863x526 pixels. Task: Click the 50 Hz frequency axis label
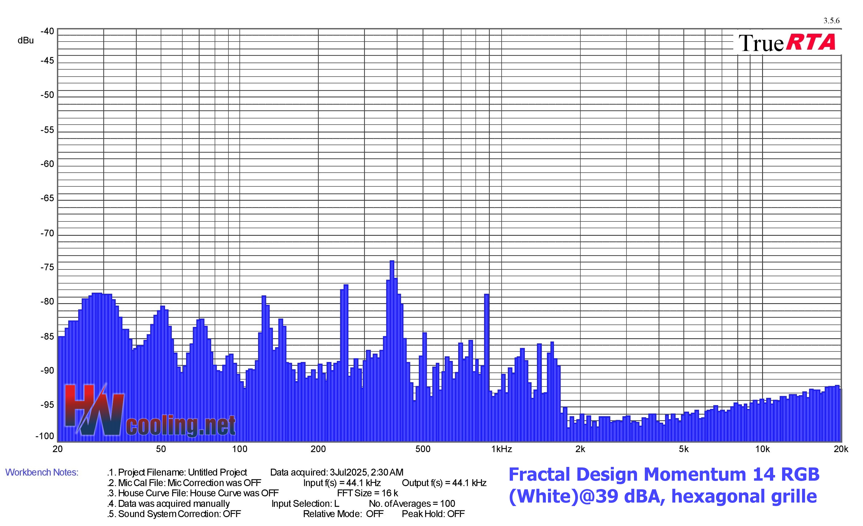click(x=161, y=449)
